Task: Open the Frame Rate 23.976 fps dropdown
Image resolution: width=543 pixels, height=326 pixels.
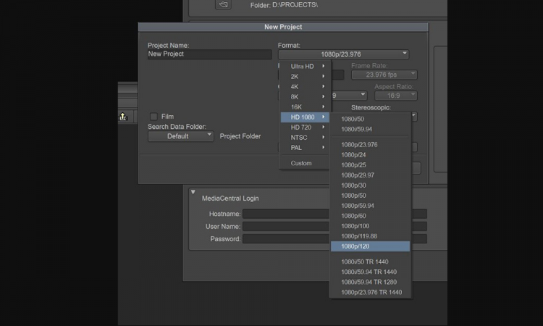Action: 383,75
